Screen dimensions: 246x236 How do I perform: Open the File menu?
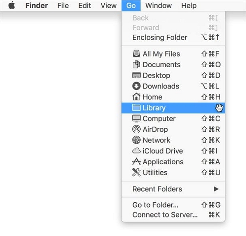pos(63,6)
